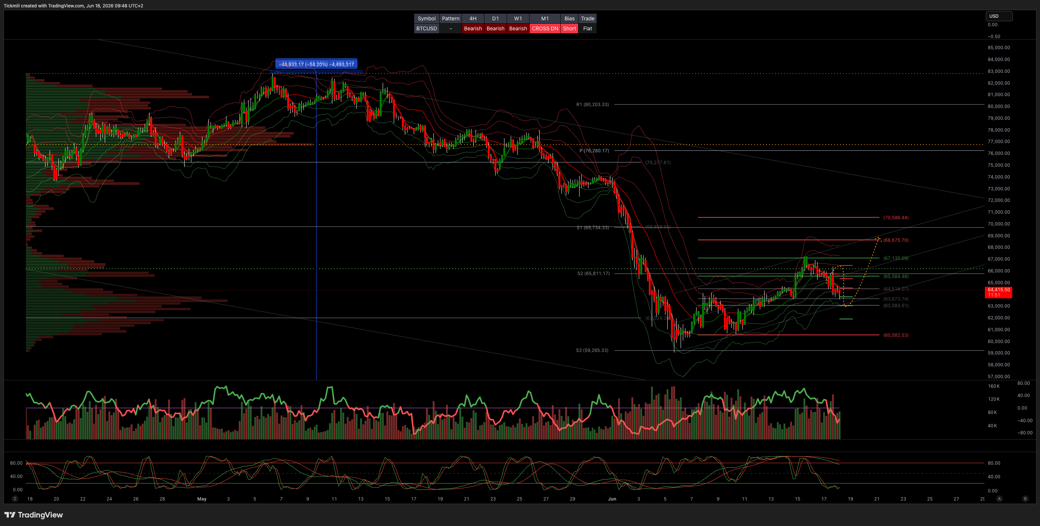The width and height of the screenshot is (1040, 526).
Task: Click the D1 header cell
Action: [x=495, y=18]
